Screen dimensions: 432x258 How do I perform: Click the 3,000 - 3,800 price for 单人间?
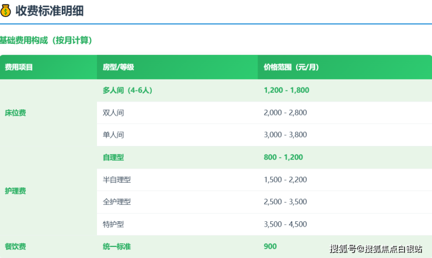[285, 135]
